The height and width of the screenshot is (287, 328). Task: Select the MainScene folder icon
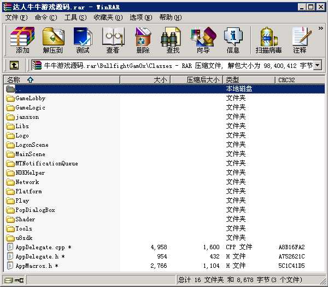10,154
